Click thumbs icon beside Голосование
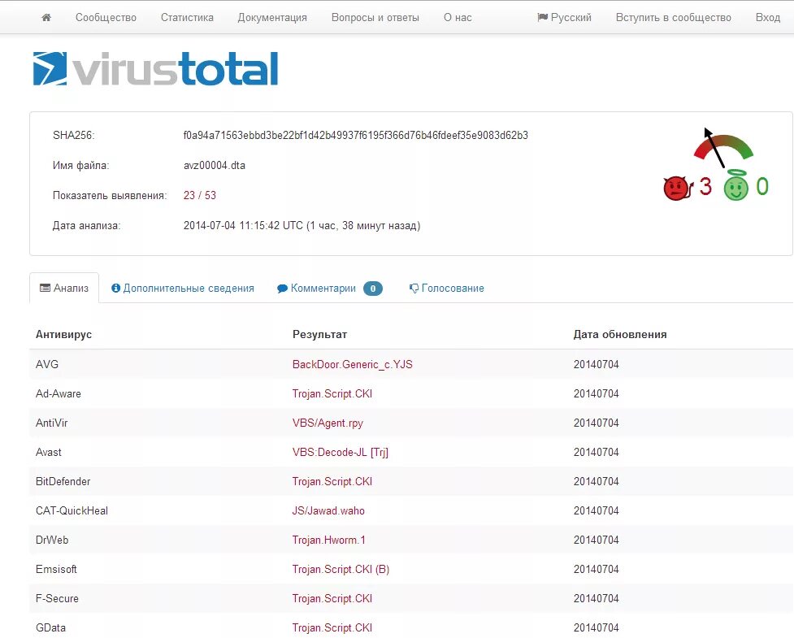This screenshot has height=638, width=794. pyautogui.click(x=414, y=288)
